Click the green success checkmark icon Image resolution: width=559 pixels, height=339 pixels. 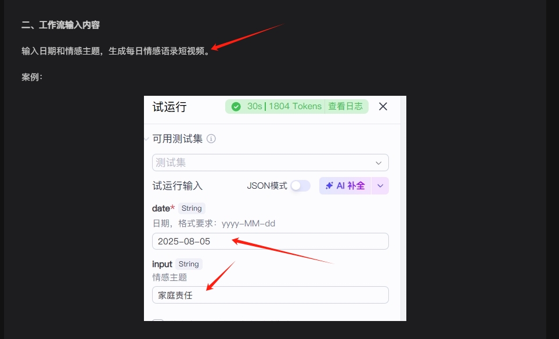236,107
